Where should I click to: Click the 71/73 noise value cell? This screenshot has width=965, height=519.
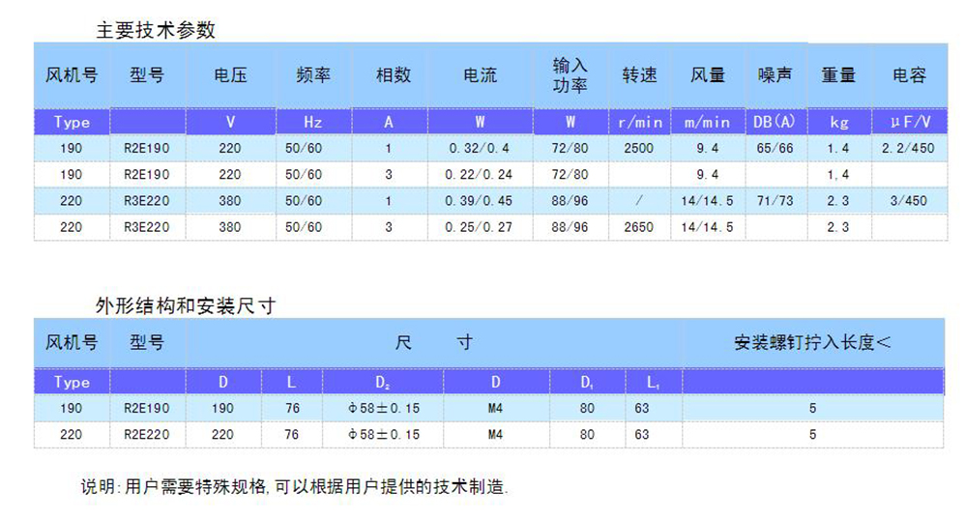point(774,201)
